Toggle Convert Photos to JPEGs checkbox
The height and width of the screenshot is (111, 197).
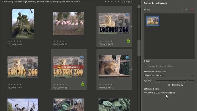point(145,66)
